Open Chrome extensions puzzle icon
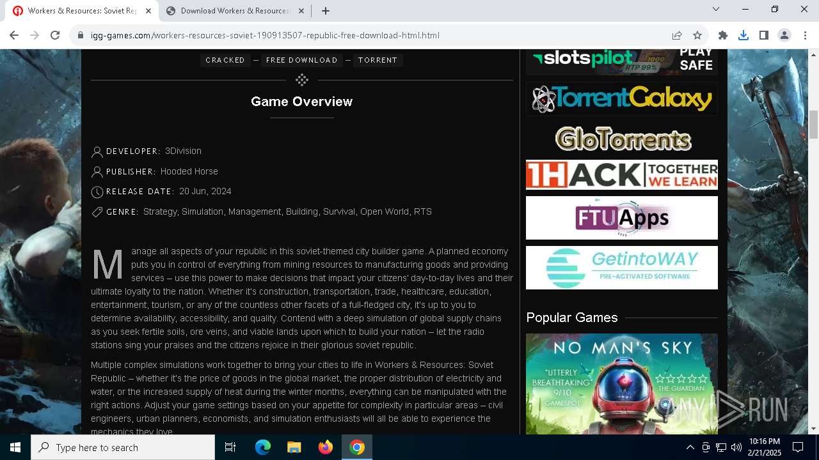This screenshot has height=460, width=819. tap(723, 35)
